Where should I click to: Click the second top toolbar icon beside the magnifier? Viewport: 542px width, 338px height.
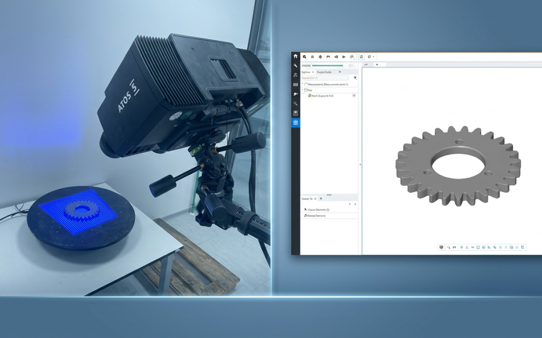click(x=313, y=57)
